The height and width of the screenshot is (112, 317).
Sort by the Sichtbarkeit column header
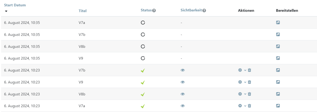click(191, 10)
